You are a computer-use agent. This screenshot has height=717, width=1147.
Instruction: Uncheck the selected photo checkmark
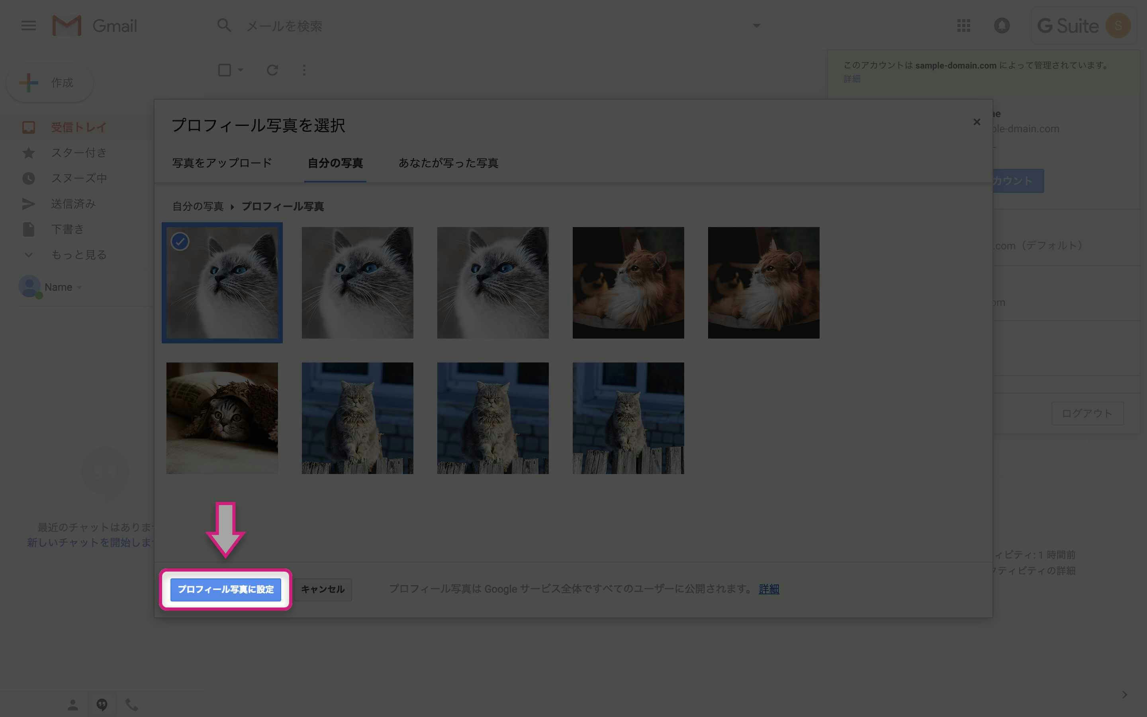coord(180,242)
